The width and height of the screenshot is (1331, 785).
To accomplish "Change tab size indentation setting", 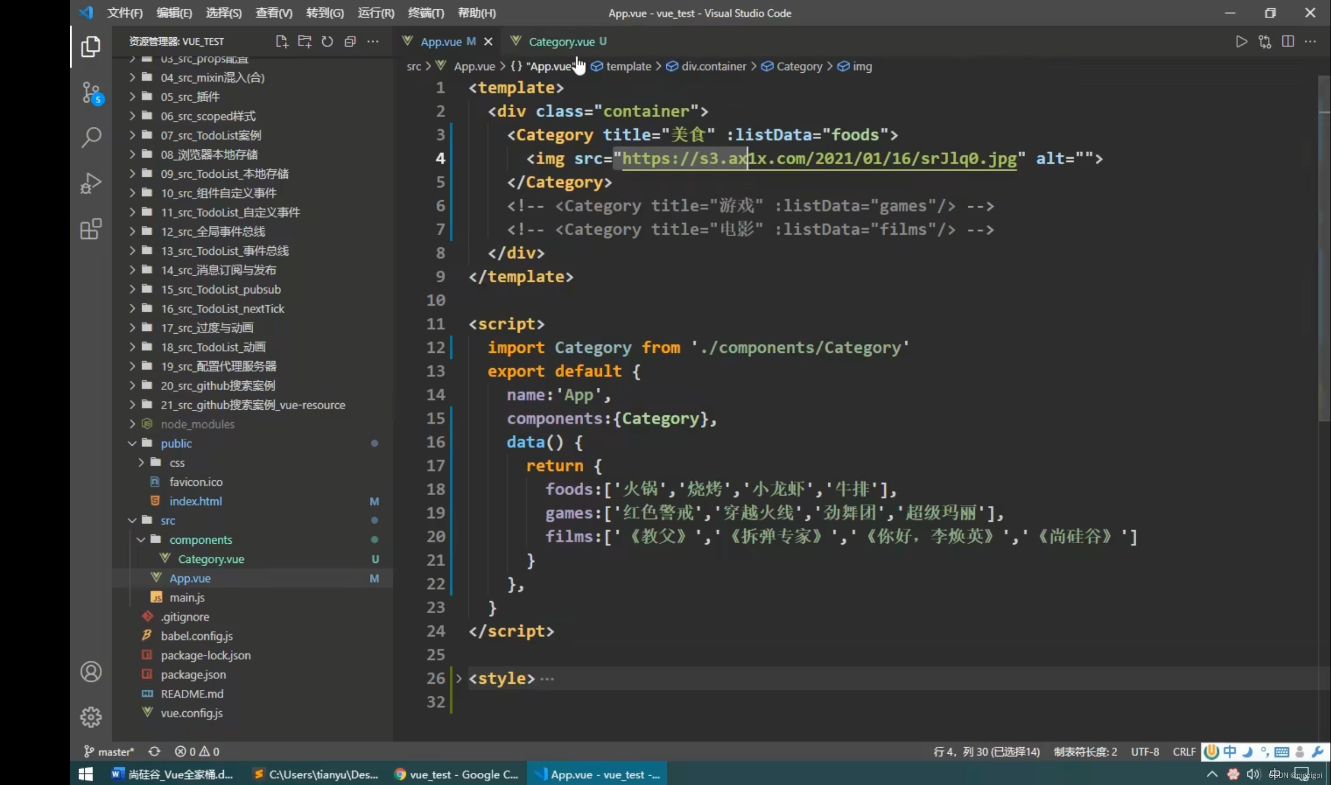I will pos(1085,752).
